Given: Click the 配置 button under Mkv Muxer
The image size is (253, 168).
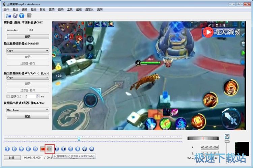Looking at the screenshot, I should coord(28,116).
